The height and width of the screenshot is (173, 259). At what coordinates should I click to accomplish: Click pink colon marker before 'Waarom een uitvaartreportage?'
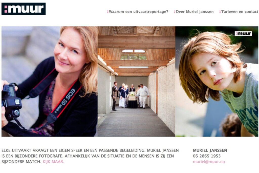[108, 12]
